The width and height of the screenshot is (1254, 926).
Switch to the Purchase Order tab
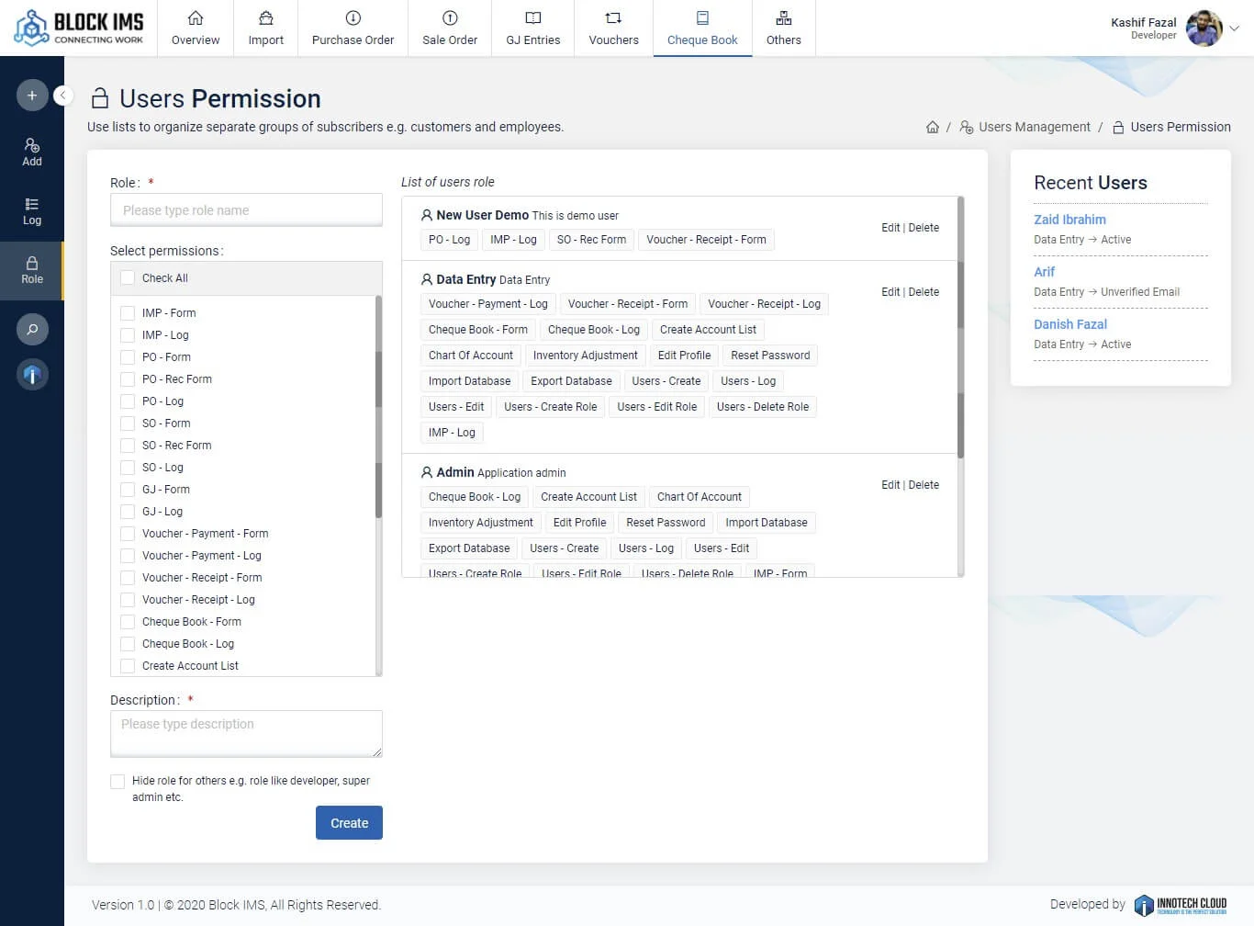(353, 28)
